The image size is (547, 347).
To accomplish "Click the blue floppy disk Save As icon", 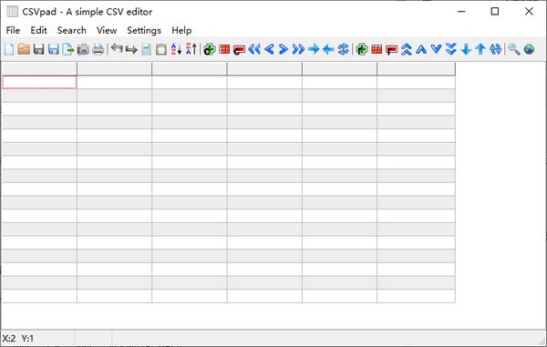I will 54,49.
